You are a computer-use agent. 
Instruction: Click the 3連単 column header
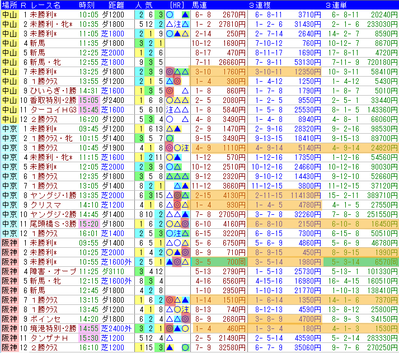click(x=336, y=5)
